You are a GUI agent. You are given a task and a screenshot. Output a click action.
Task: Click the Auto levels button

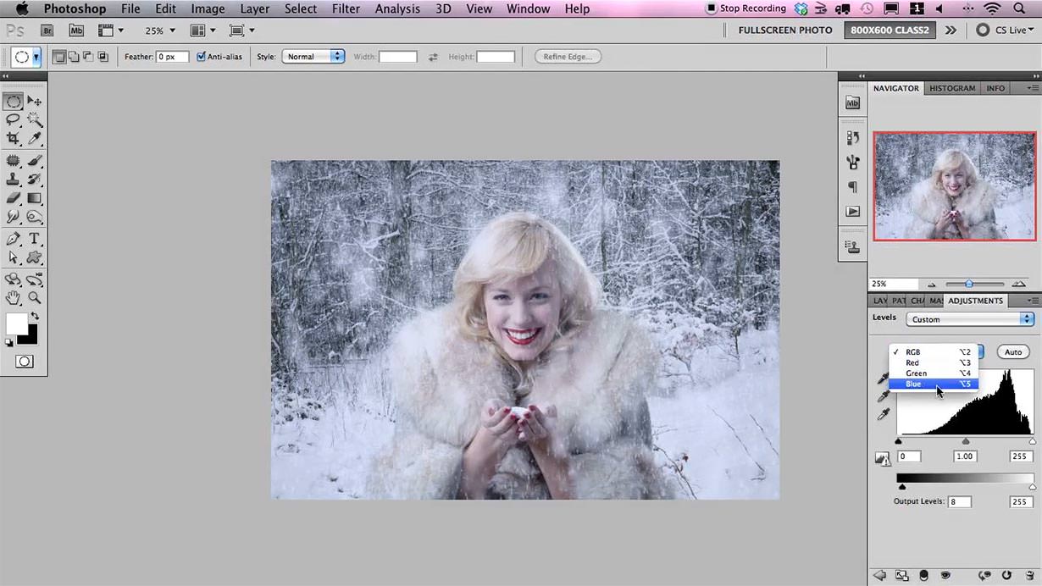[1013, 351]
